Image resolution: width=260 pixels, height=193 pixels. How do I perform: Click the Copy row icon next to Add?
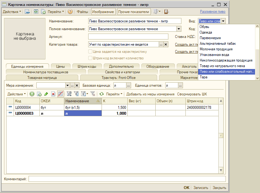pyautogui.click(x=39, y=94)
